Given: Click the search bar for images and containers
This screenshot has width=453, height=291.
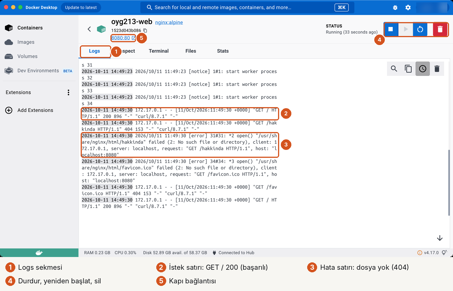Looking at the screenshot, I should [247, 7].
